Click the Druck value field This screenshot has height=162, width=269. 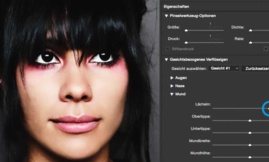215,36
